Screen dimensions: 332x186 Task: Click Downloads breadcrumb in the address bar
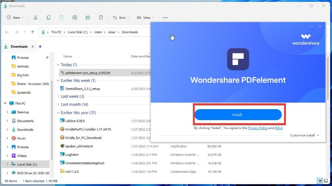130,32
